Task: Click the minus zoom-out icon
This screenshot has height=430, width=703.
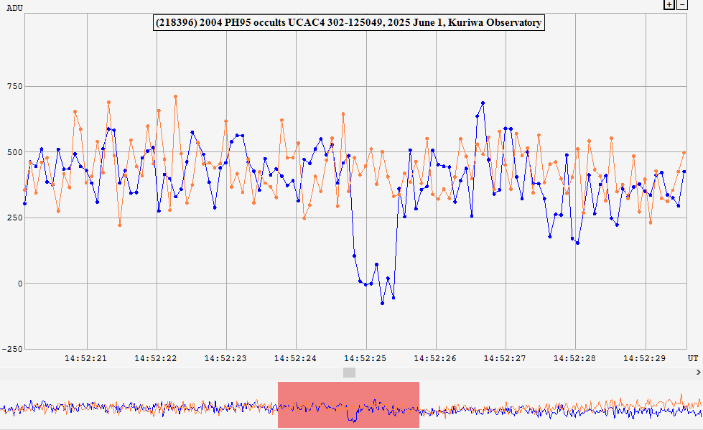Action: (682, 4)
